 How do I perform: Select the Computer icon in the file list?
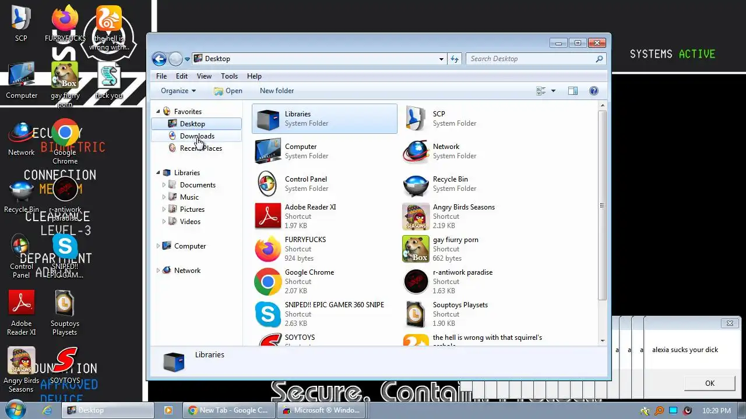click(x=268, y=151)
